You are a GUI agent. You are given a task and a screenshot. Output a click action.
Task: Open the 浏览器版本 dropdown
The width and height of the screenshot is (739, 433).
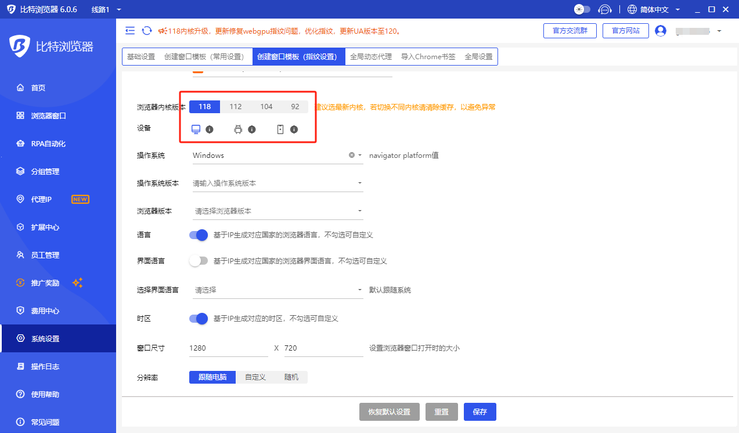click(277, 211)
